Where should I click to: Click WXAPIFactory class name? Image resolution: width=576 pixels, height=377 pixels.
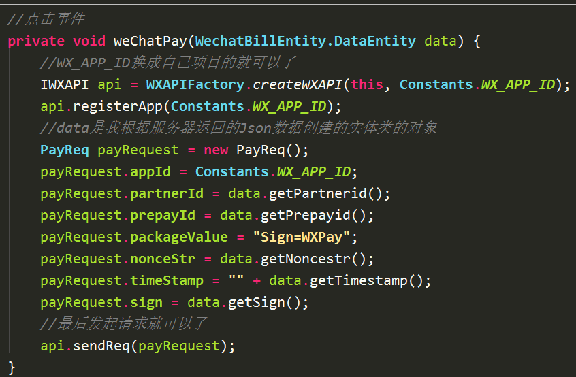[195, 85]
